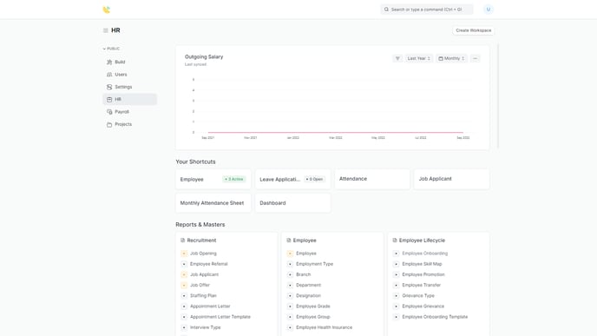Click the Create Workspace button
Viewport: 597px width, 336px height.
point(473,30)
